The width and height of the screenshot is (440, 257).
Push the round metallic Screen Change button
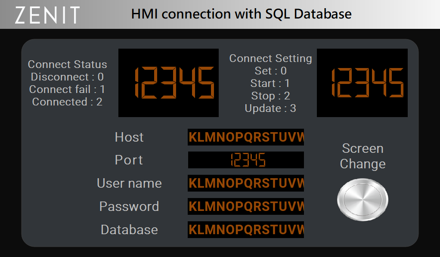[363, 199]
